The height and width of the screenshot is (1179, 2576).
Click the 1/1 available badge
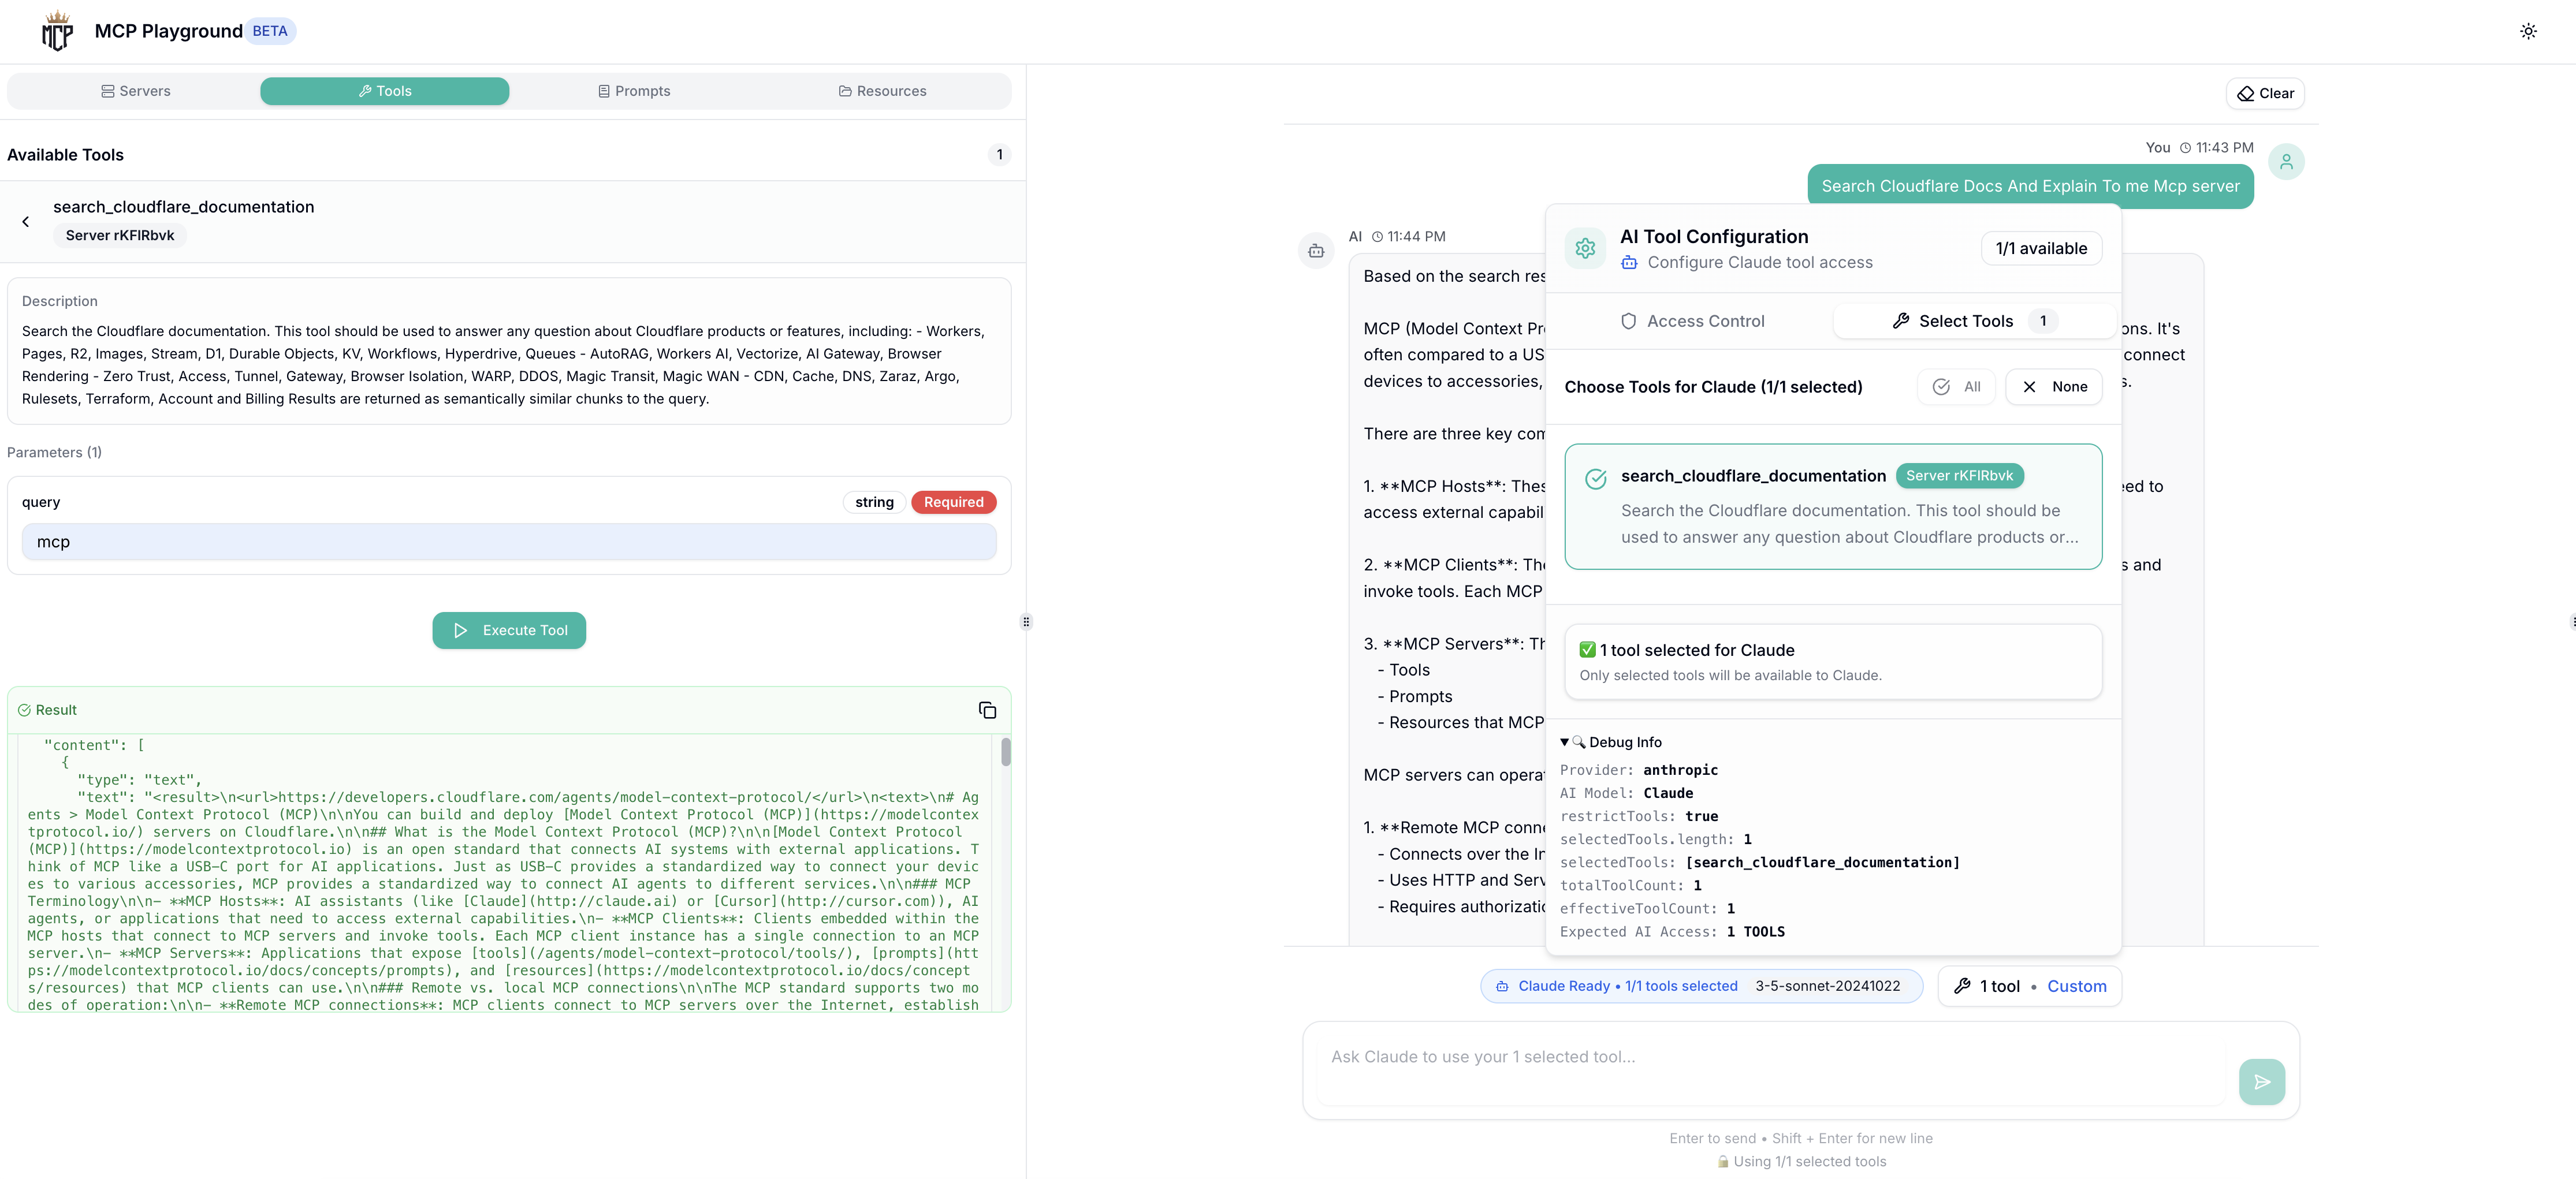[x=2041, y=249]
